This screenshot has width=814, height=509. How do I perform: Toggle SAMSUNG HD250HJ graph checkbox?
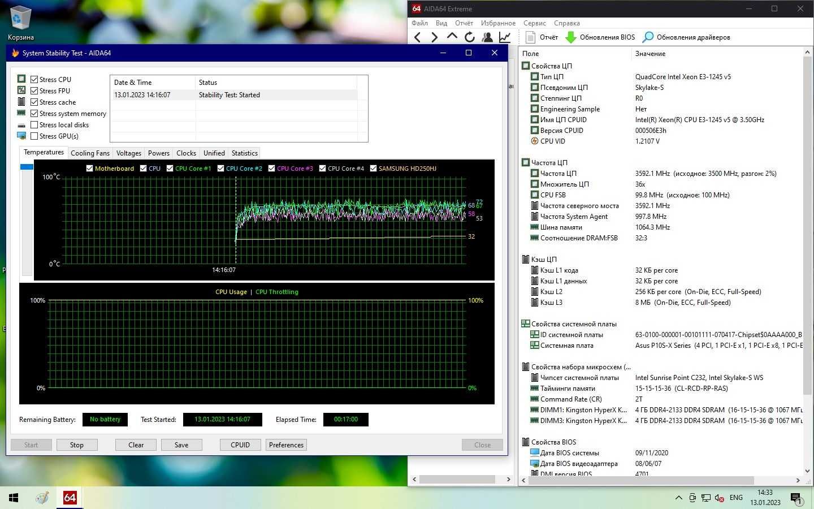click(373, 169)
